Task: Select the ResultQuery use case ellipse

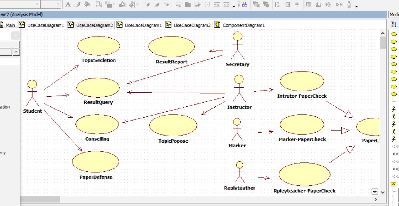Action: click(98, 88)
